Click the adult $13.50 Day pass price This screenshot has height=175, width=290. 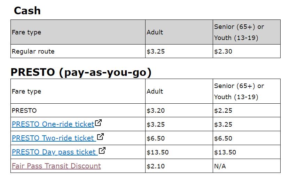(x=158, y=152)
